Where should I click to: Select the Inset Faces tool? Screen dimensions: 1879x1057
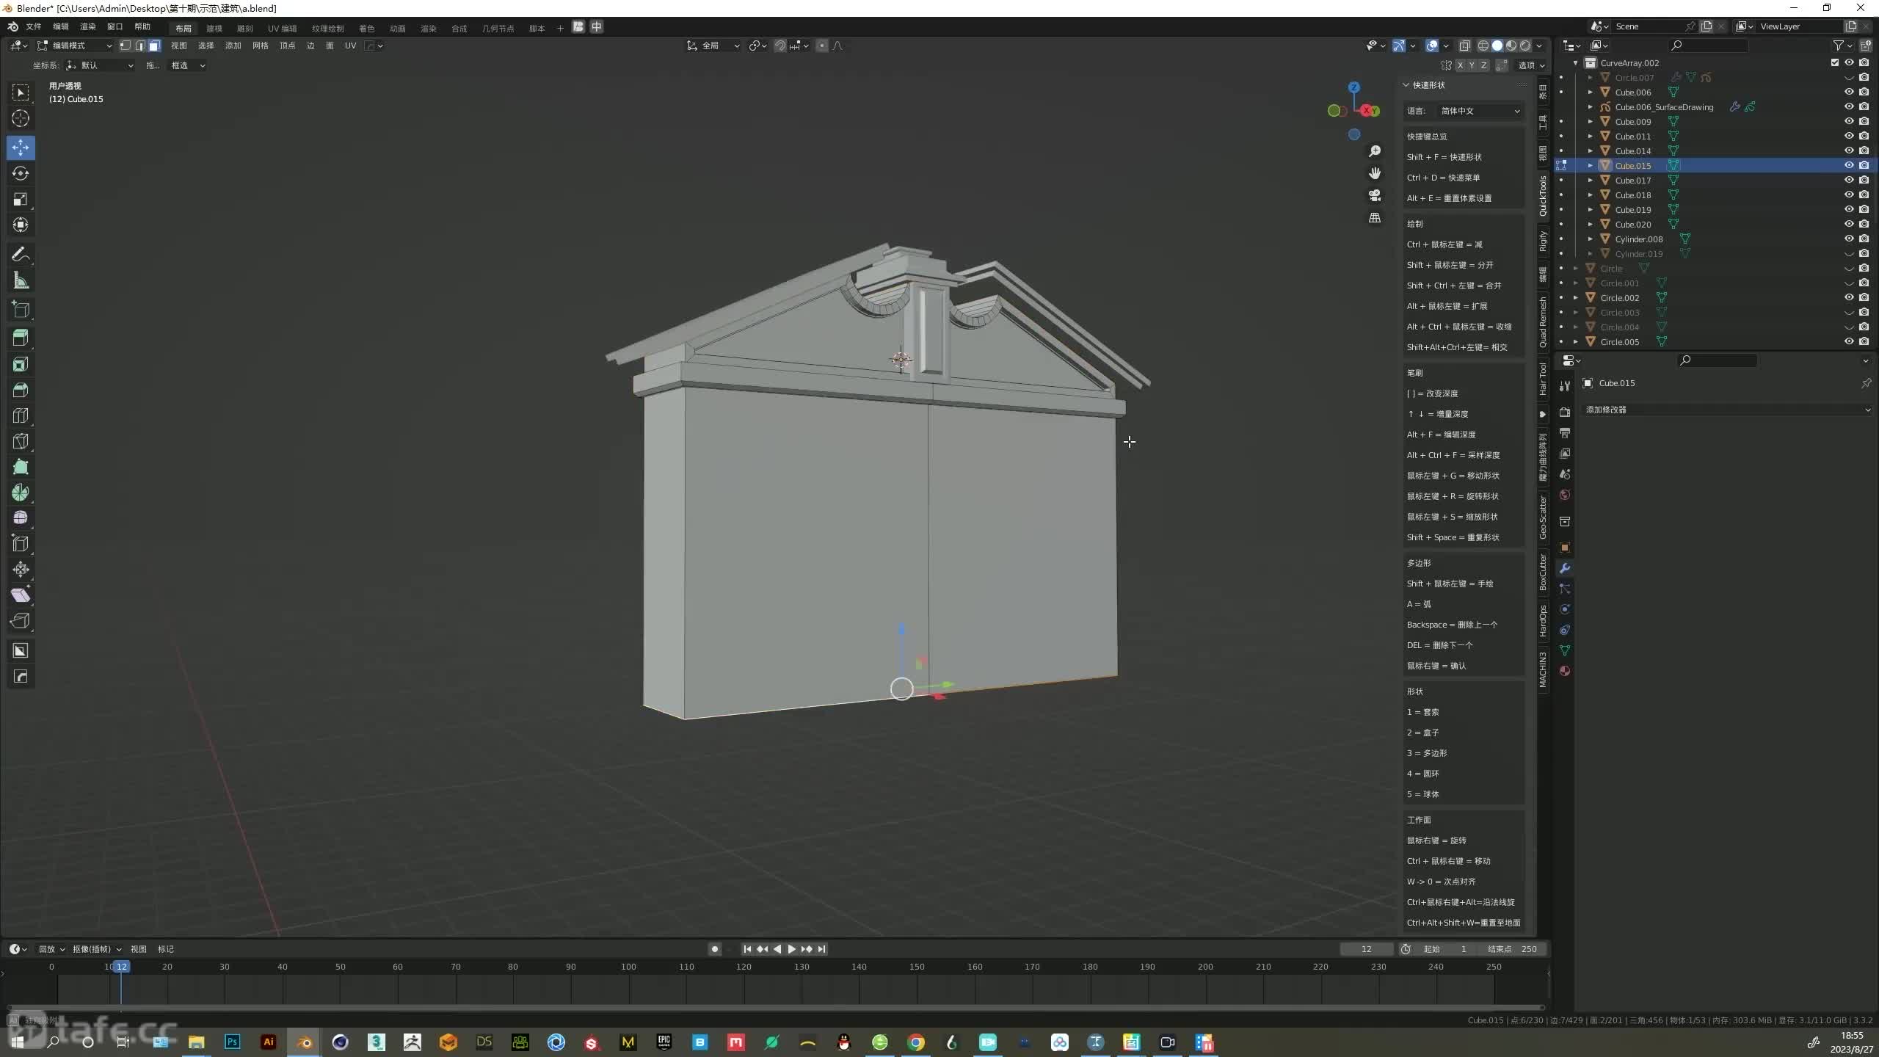21,364
